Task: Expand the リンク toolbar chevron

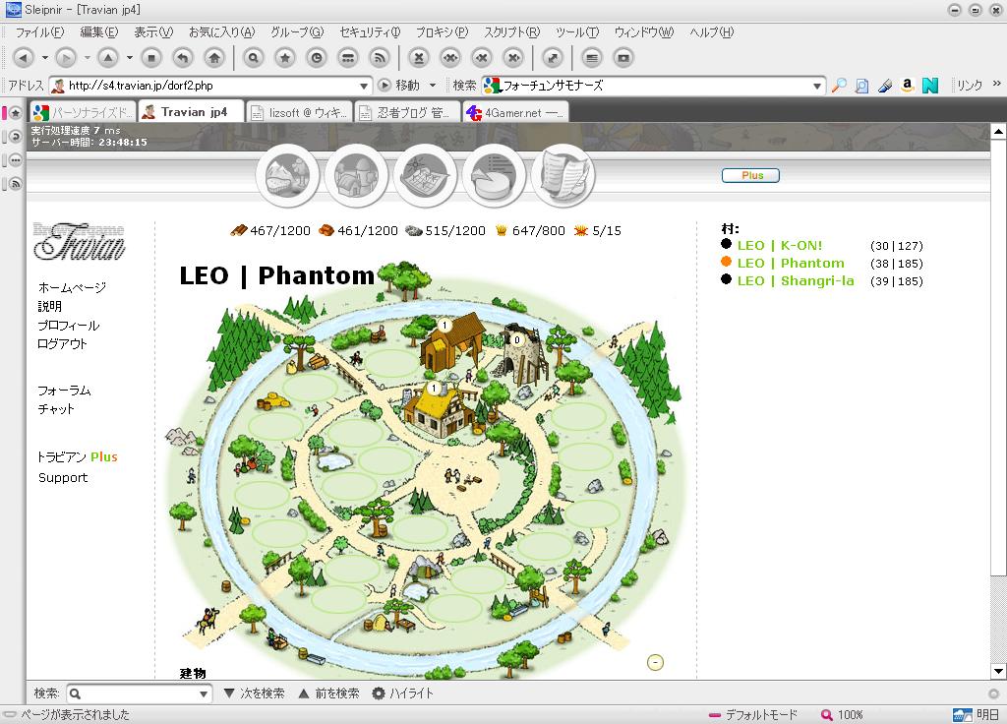Action: [x=997, y=84]
